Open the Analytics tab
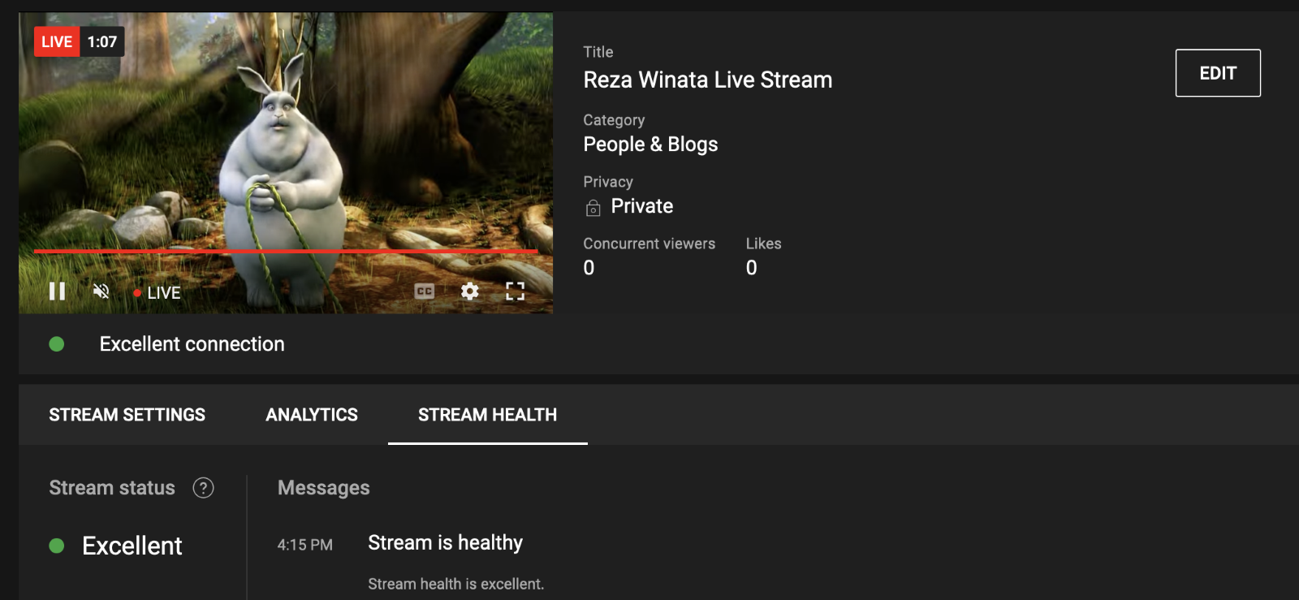Image resolution: width=1299 pixels, height=600 pixels. pyautogui.click(x=312, y=415)
